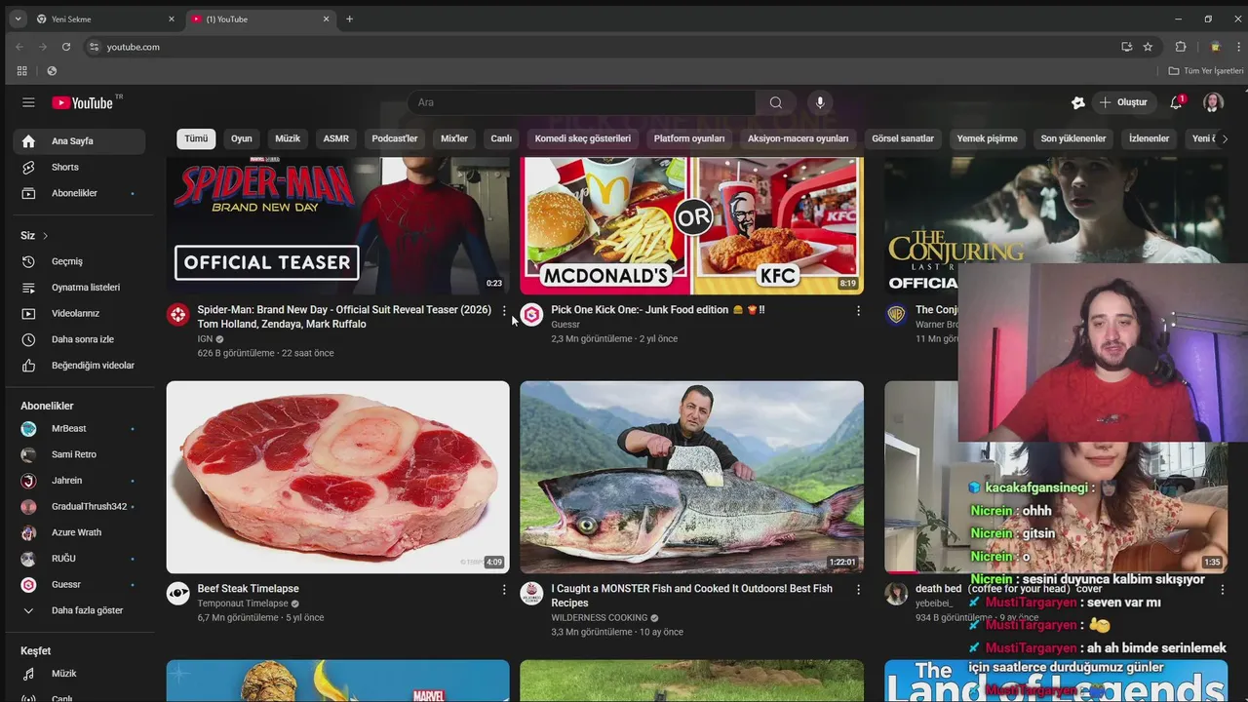The image size is (1248, 702).
Task: Open IGN channel link
Action: coord(205,339)
